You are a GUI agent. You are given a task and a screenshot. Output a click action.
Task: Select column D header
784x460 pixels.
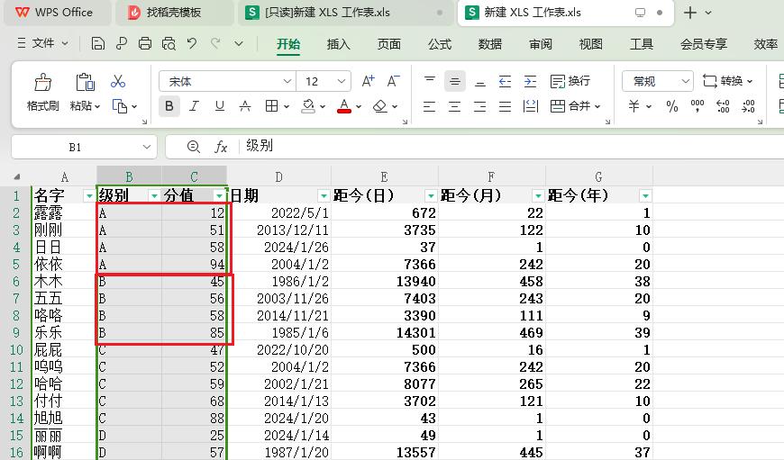click(279, 176)
